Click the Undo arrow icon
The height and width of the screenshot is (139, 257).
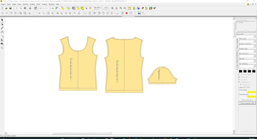click(x=40, y=8)
